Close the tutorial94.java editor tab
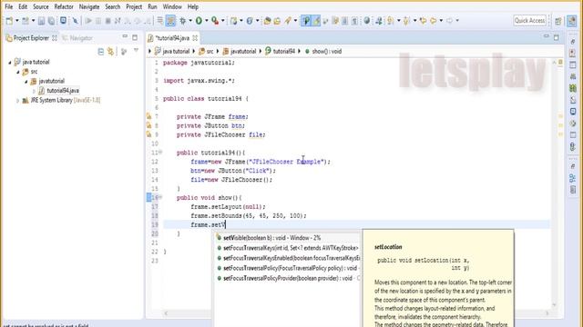Image resolution: width=583 pixels, height=327 pixels. (195, 38)
